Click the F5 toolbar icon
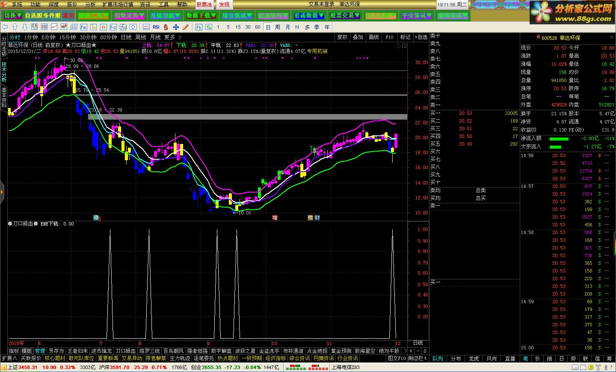 pyautogui.click(x=199, y=27)
